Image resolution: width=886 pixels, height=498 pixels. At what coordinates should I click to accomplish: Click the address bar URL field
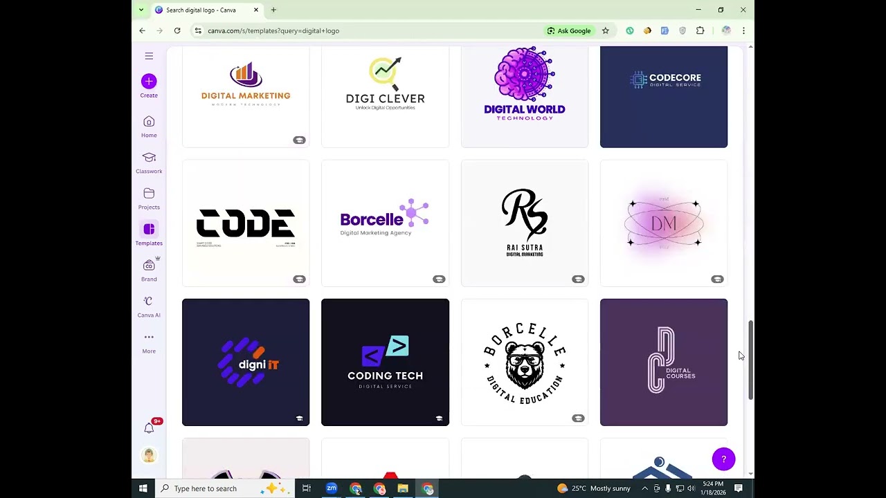click(367, 30)
